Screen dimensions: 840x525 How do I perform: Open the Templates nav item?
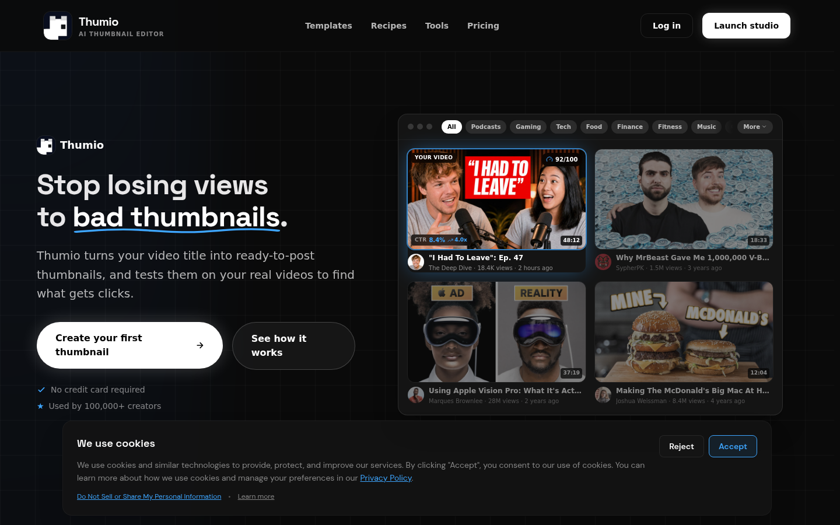click(328, 26)
